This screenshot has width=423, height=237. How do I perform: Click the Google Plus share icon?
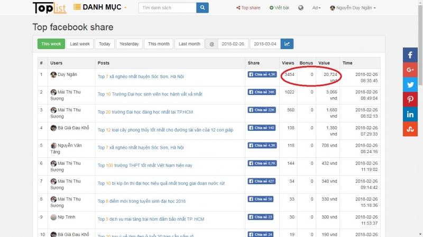click(x=410, y=70)
